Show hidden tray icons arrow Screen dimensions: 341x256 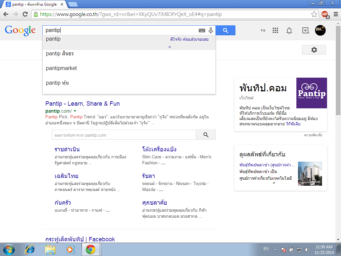tap(275, 249)
